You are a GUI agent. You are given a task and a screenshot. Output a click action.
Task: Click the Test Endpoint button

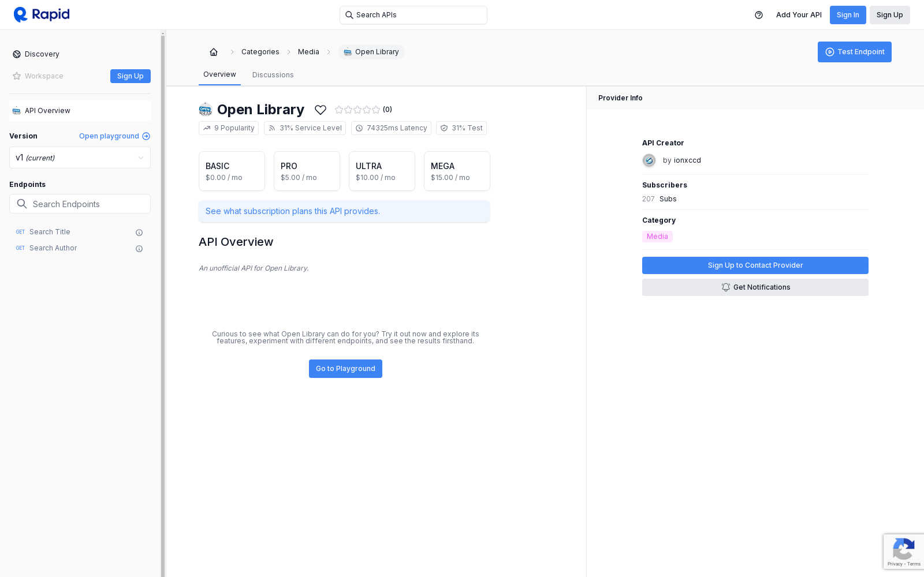coord(855,52)
